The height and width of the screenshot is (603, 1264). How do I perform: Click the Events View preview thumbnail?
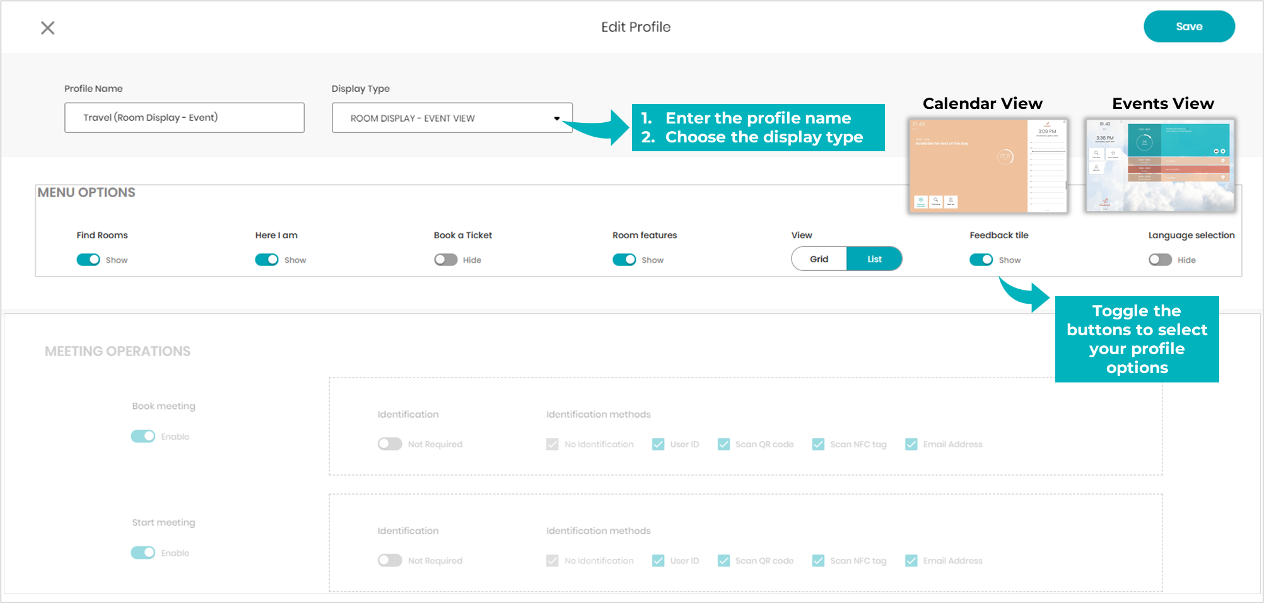click(x=1160, y=165)
